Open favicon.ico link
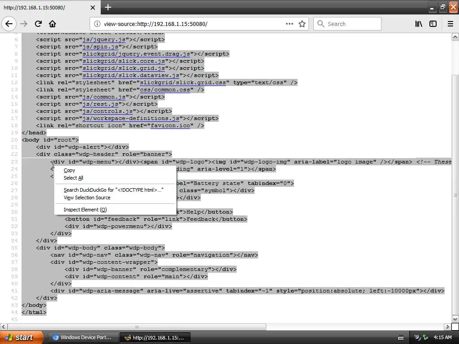This screenshot has height=344, width=459. pyautogui.click(x=170, y=125)
